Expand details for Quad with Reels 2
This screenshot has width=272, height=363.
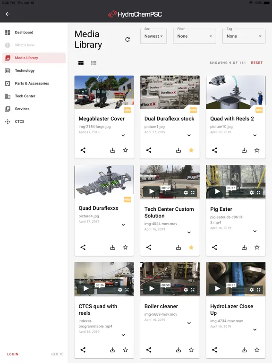click(x=255, y=135)
